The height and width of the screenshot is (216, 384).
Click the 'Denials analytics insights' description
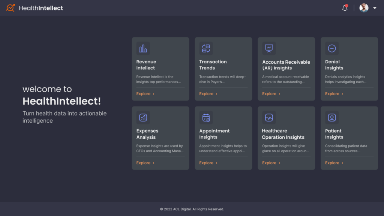point(346,79)
